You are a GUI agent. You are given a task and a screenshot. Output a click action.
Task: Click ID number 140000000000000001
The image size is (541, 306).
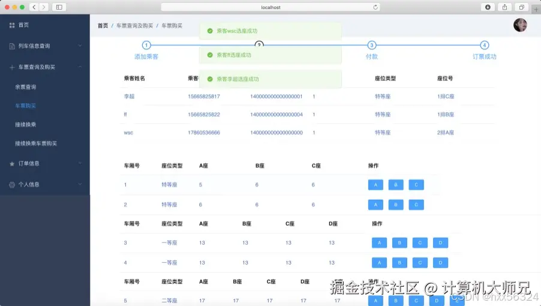coord(276,96)
